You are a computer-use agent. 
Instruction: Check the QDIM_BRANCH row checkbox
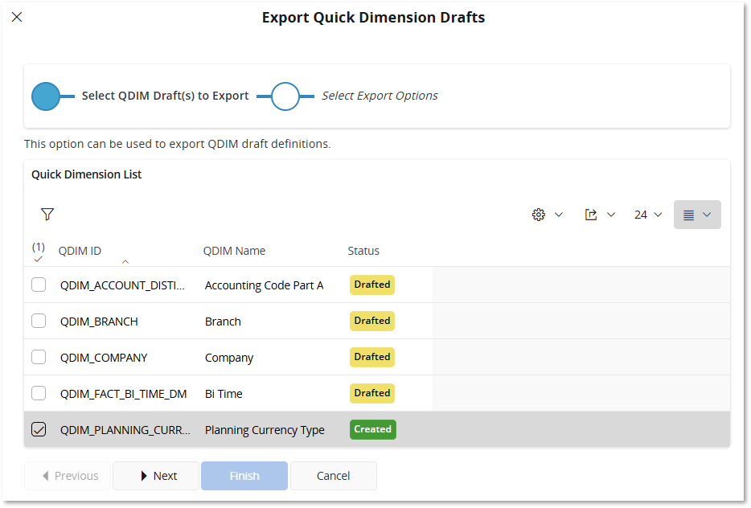39,321
